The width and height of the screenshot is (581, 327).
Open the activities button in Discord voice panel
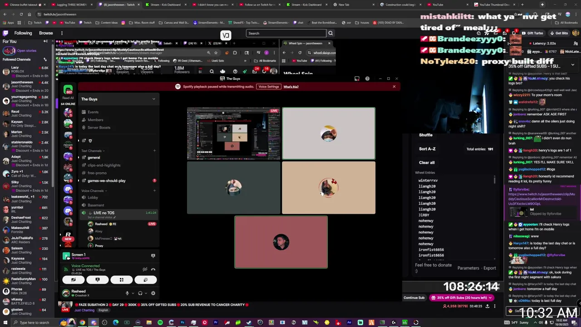tap(121, 280)
